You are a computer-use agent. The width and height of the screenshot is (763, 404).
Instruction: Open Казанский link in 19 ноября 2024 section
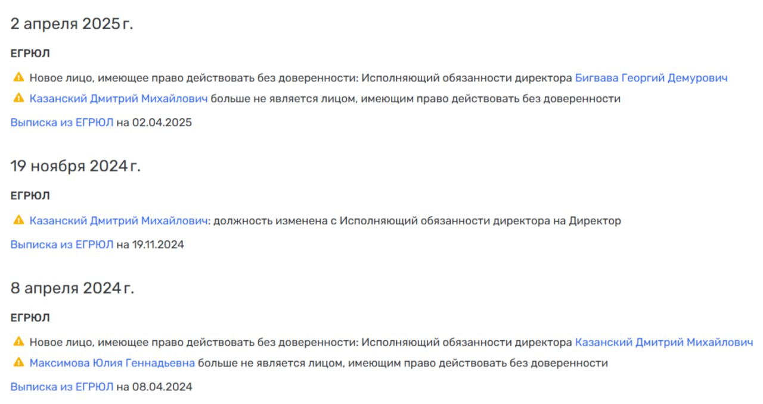119,221
